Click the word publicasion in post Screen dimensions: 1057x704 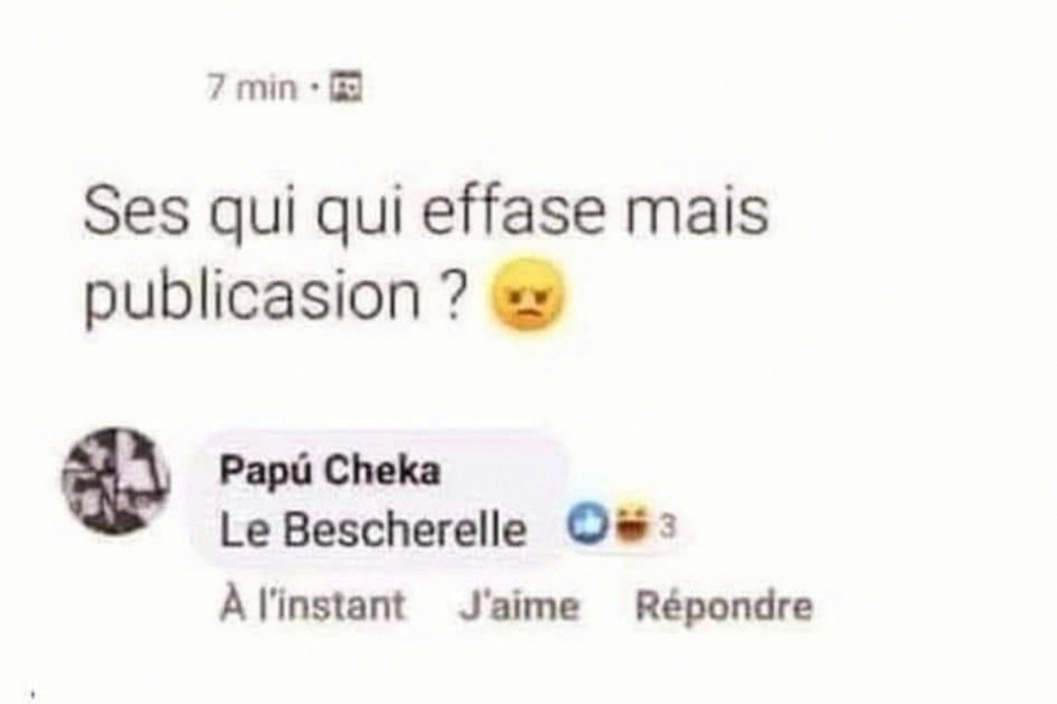pos(253,298)
